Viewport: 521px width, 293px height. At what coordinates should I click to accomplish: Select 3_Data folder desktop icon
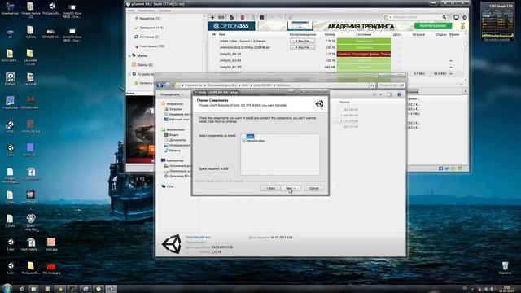pos(10,221)
